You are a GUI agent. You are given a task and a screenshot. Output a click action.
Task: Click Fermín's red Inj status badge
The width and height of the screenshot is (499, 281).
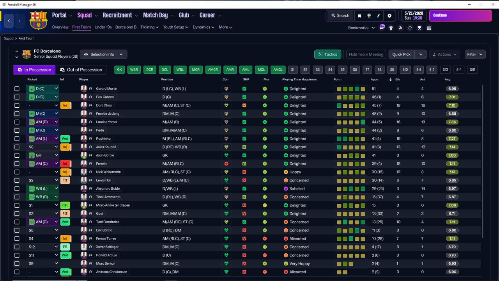pos(65,164)
